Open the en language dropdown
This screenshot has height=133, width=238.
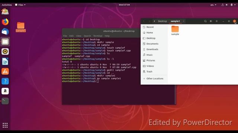tap(213, 5)
